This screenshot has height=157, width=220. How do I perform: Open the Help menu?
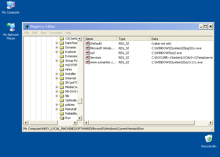pyautogui.click(x=68, y=33)
